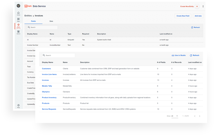Click the '# of Fields' column header

pos(161,62)
